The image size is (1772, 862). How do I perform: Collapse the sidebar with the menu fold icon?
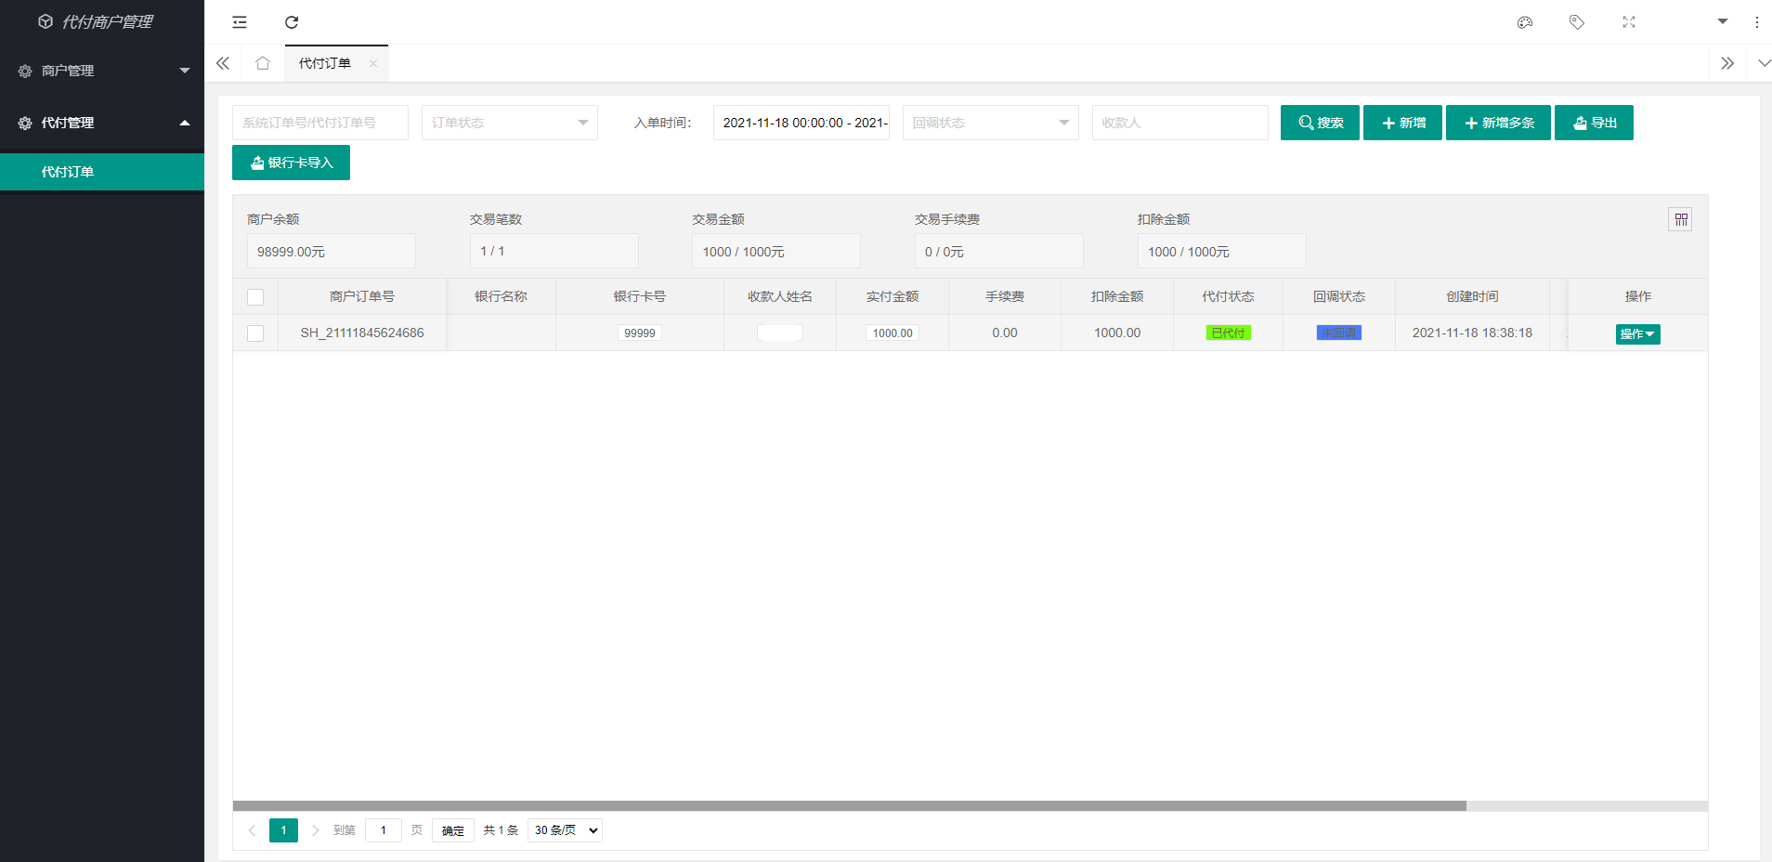click(240, 22)
